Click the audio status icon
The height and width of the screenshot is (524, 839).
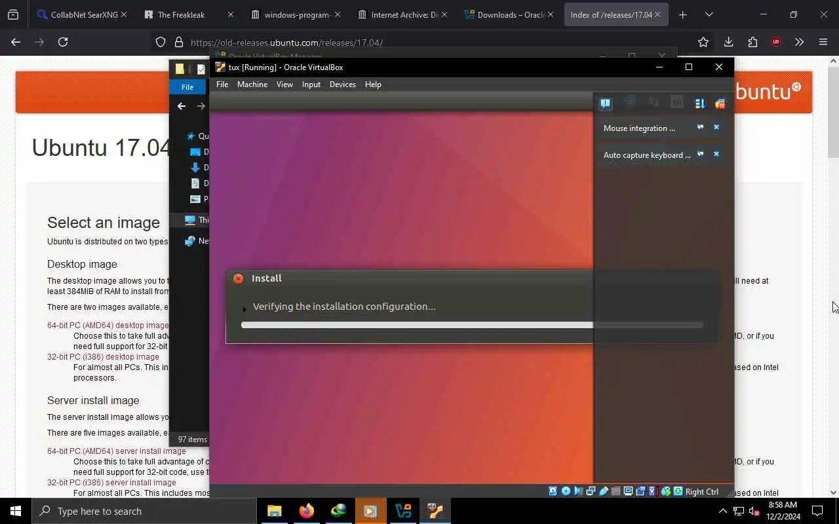click(578, 491)
